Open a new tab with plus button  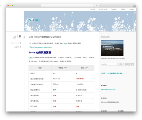coord(135,6)
